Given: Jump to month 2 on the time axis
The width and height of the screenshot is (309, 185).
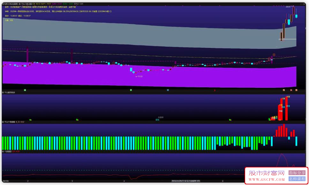Looking at the screenshot, I should 28,181.
